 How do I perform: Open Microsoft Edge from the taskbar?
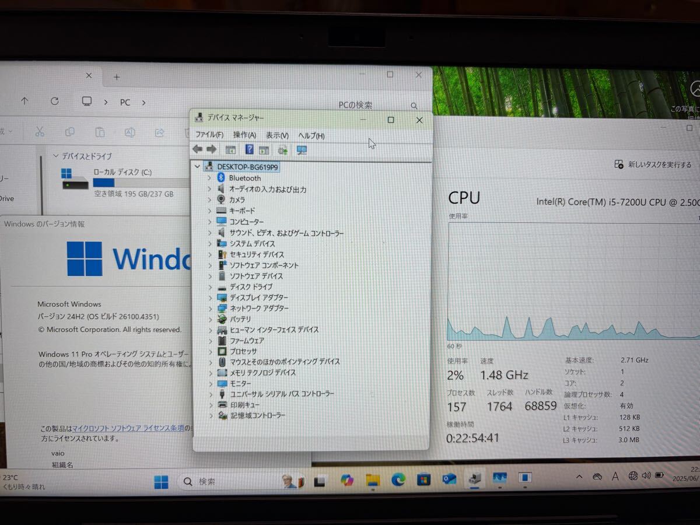pos(398,480)
